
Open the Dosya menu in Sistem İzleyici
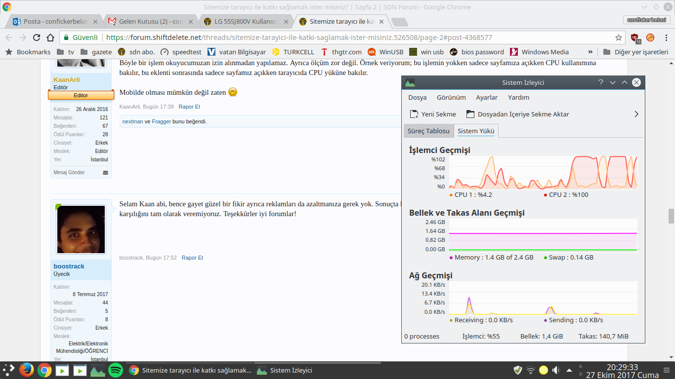(x=417, y=97)
